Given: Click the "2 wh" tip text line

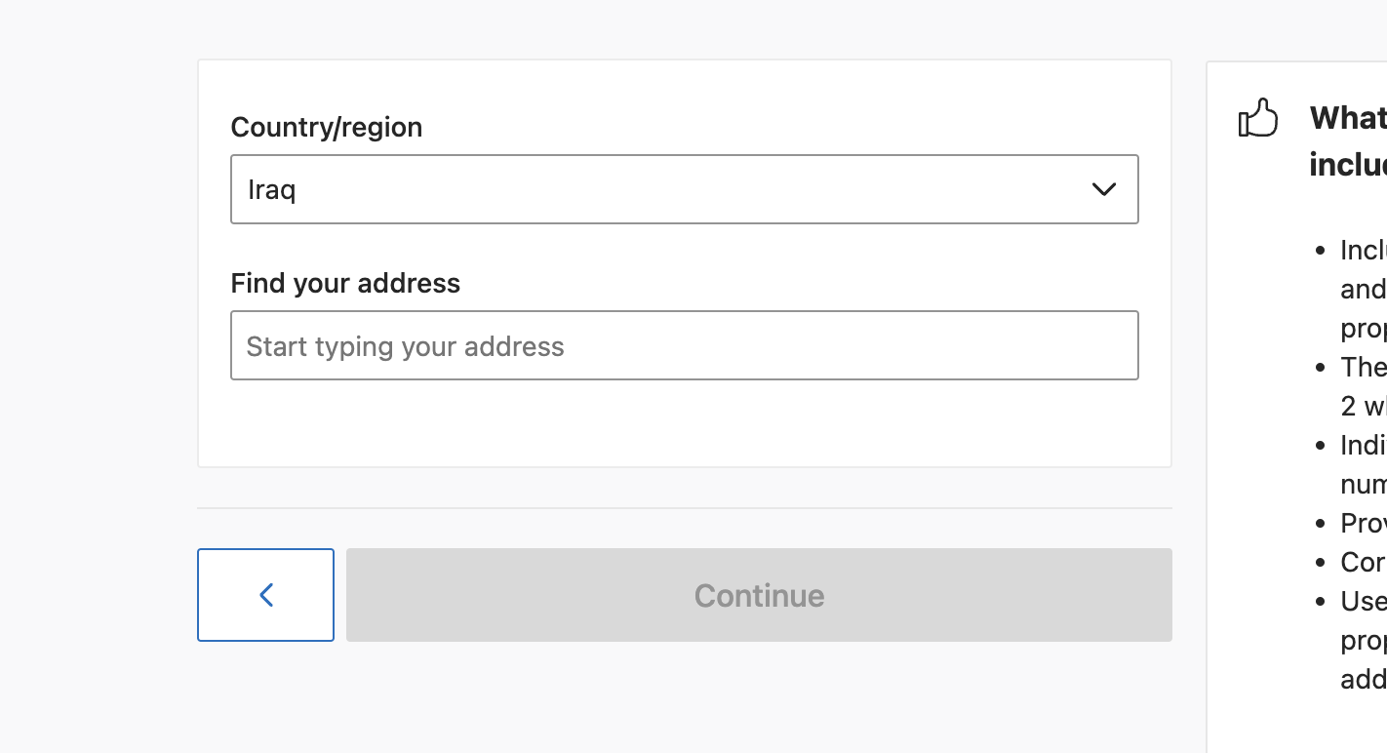Looking at the screenshot, I should click(1364, 406).
